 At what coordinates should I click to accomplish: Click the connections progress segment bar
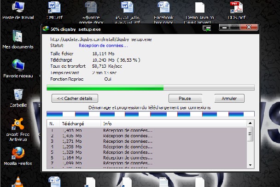pos(151,114)
